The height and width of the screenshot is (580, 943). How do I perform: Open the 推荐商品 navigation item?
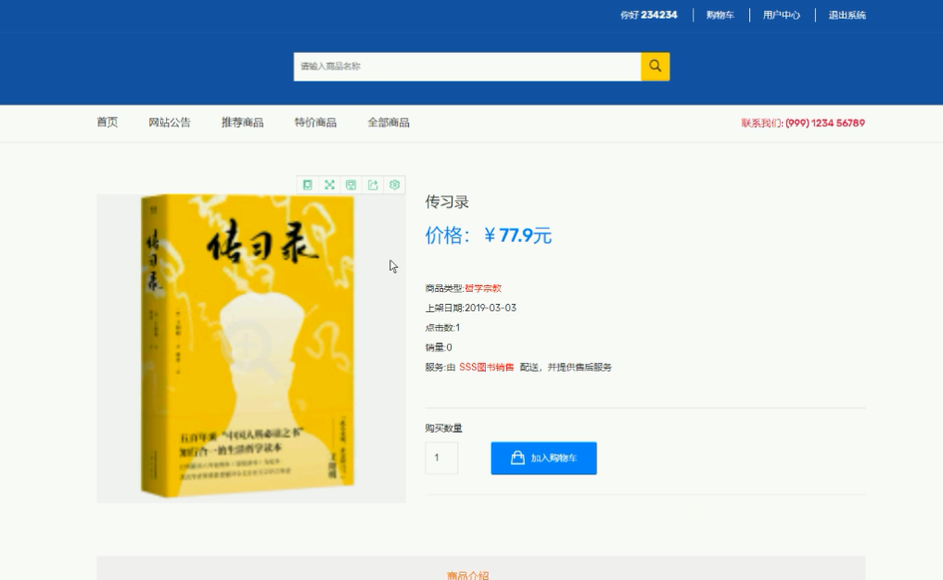[242, 122]
